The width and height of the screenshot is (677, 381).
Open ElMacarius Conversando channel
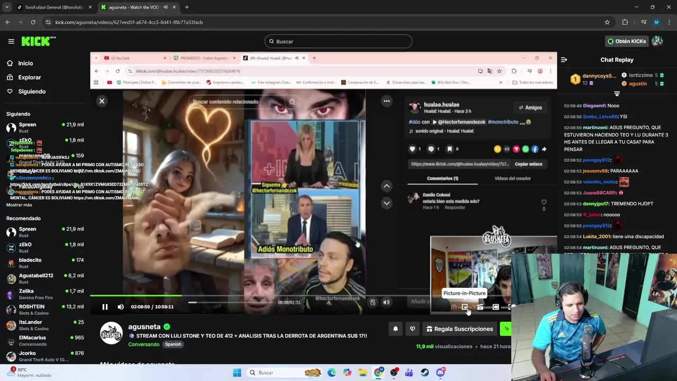45,340
